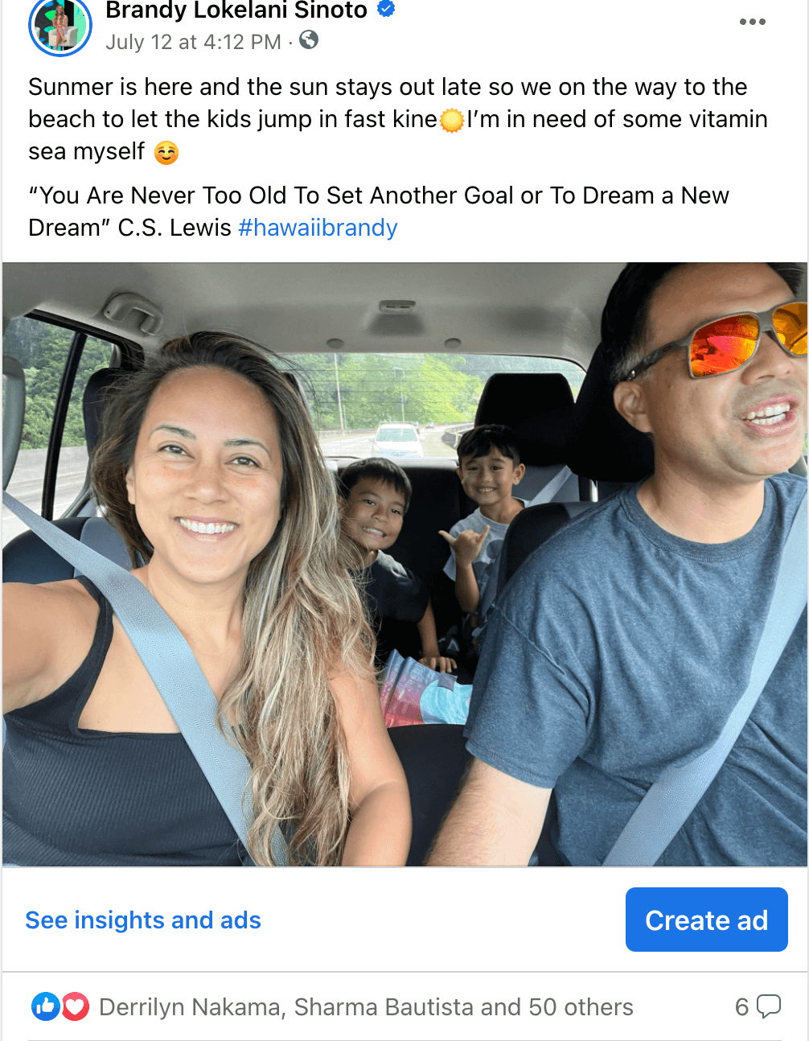Click the comment count number 6
809x1041 pixels.
coord(741,1007)
